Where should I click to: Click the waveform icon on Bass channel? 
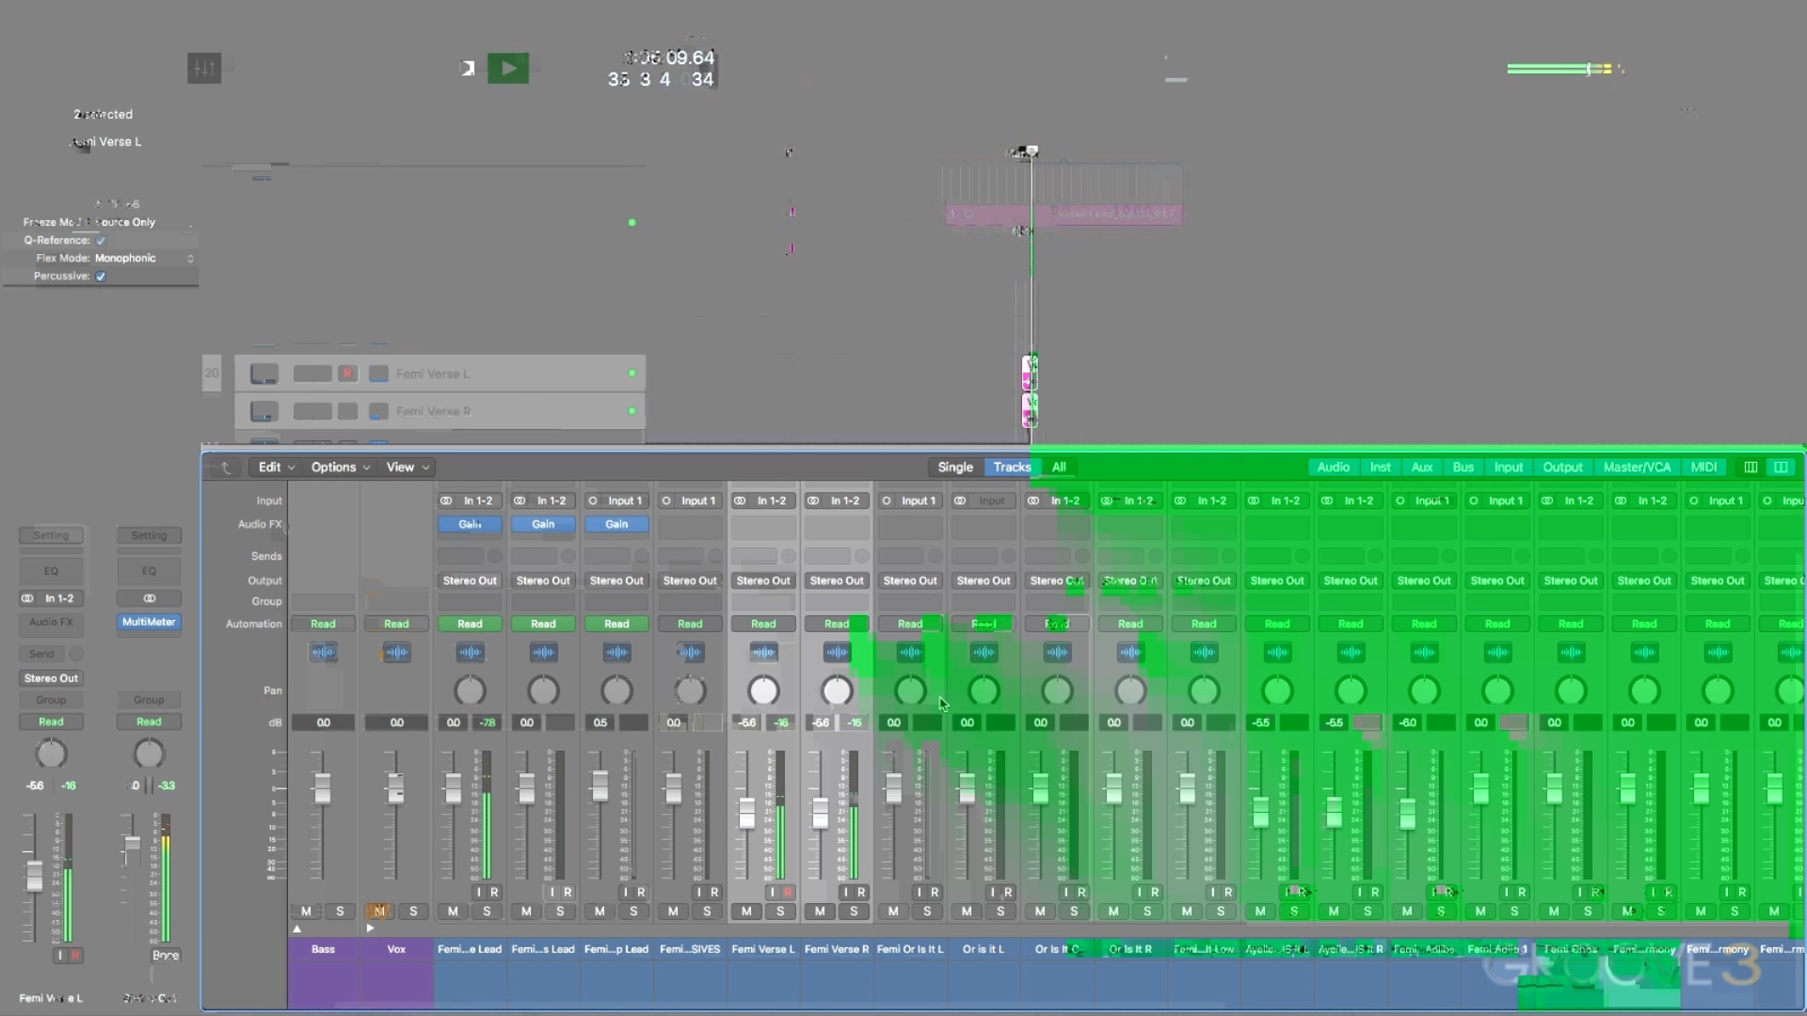(323, 652)
